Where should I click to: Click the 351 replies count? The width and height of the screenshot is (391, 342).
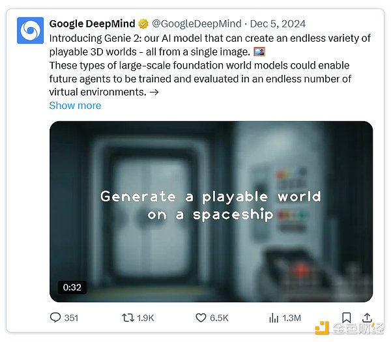tap(72, 317)
